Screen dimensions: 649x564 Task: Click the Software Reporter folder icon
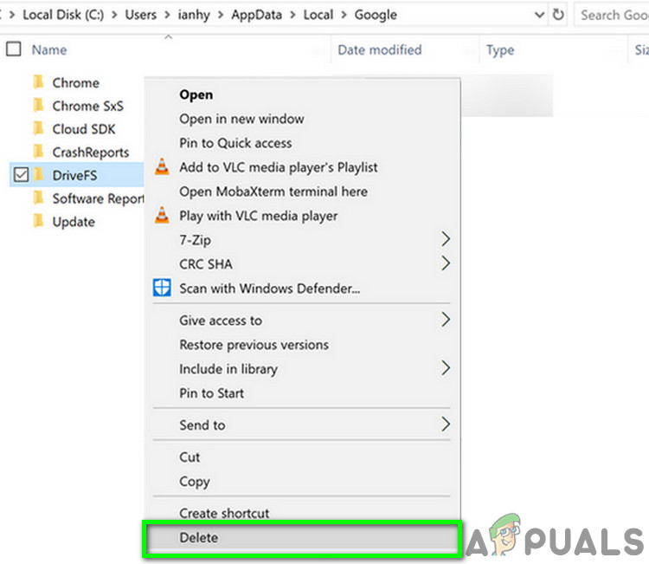38,198
